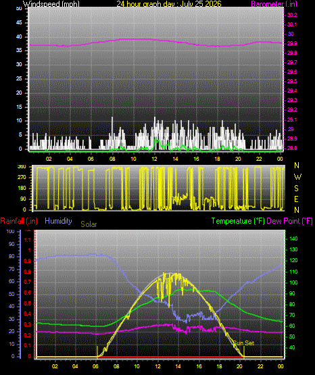
Task: Click the Windspeed (mph) axis title
Action: click(x=51, y=4)
